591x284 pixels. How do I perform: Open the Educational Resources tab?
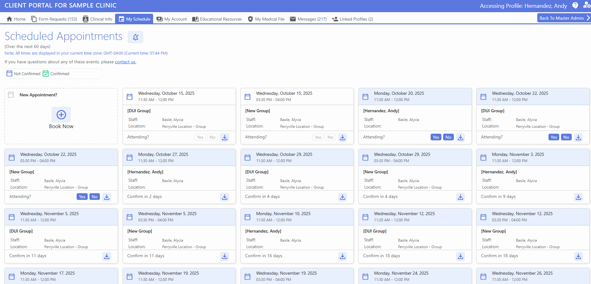217,19
